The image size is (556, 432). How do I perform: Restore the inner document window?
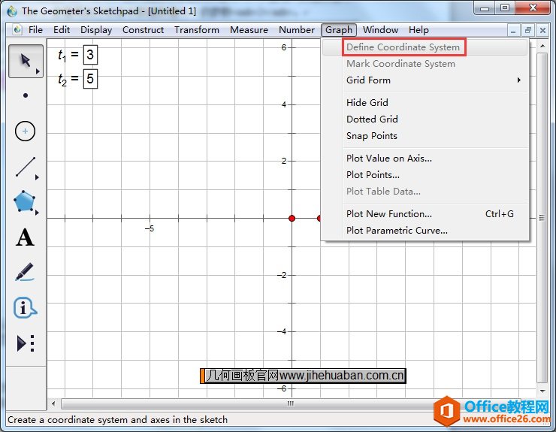pos(527,31)
